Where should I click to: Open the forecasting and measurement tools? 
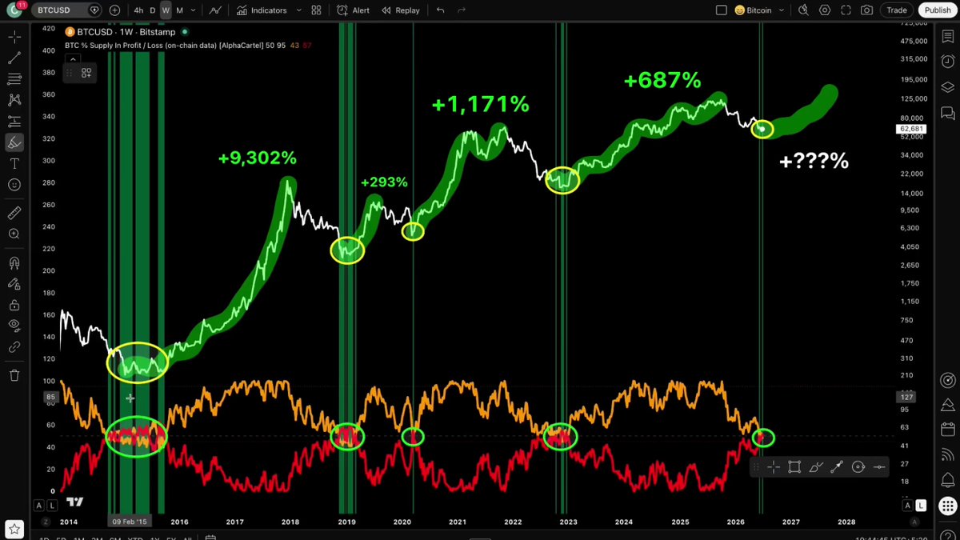point(14,121)
